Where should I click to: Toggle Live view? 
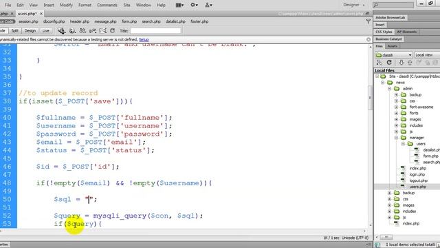(46, 30)
